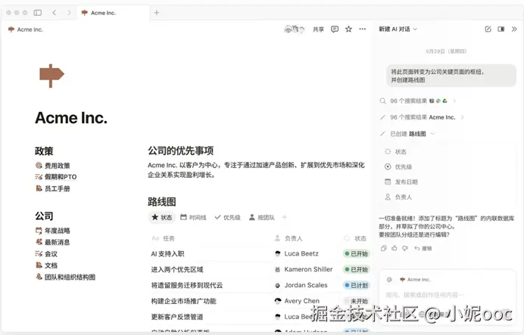Star this page as favorite
Viewport: 524px width, 335px height.
pos(348,29)
